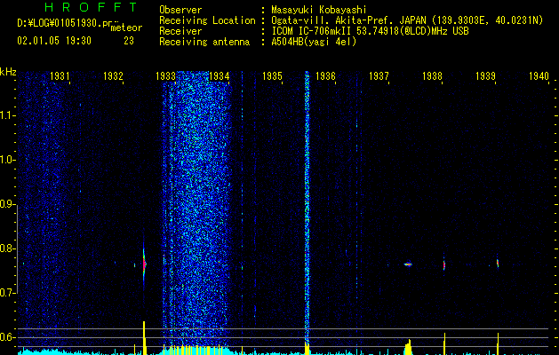
Task: Select the ICOM IC-706mkII receiver value
Action: 370,31
